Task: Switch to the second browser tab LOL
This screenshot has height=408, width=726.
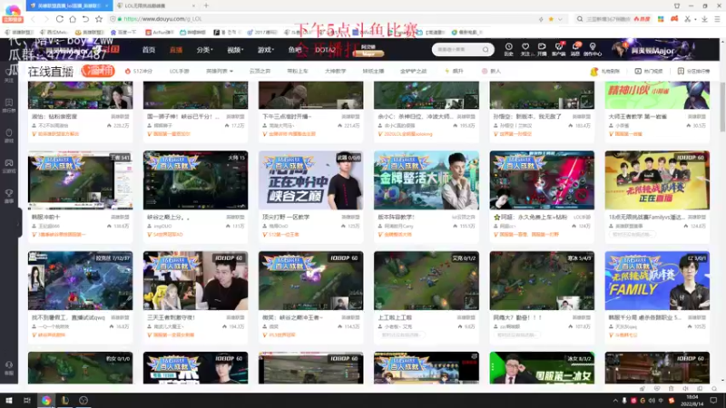Action: click(155, 5)
